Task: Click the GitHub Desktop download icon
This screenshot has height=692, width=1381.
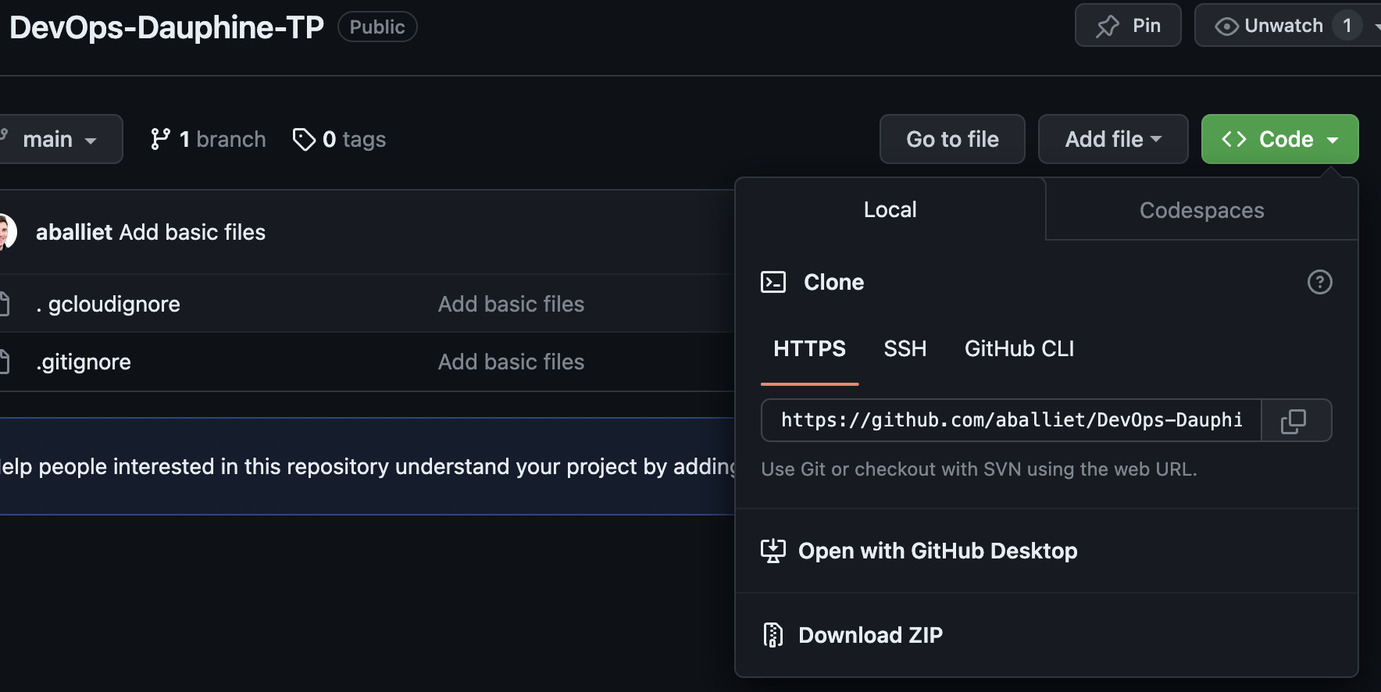Action: (x=773, y=551)
